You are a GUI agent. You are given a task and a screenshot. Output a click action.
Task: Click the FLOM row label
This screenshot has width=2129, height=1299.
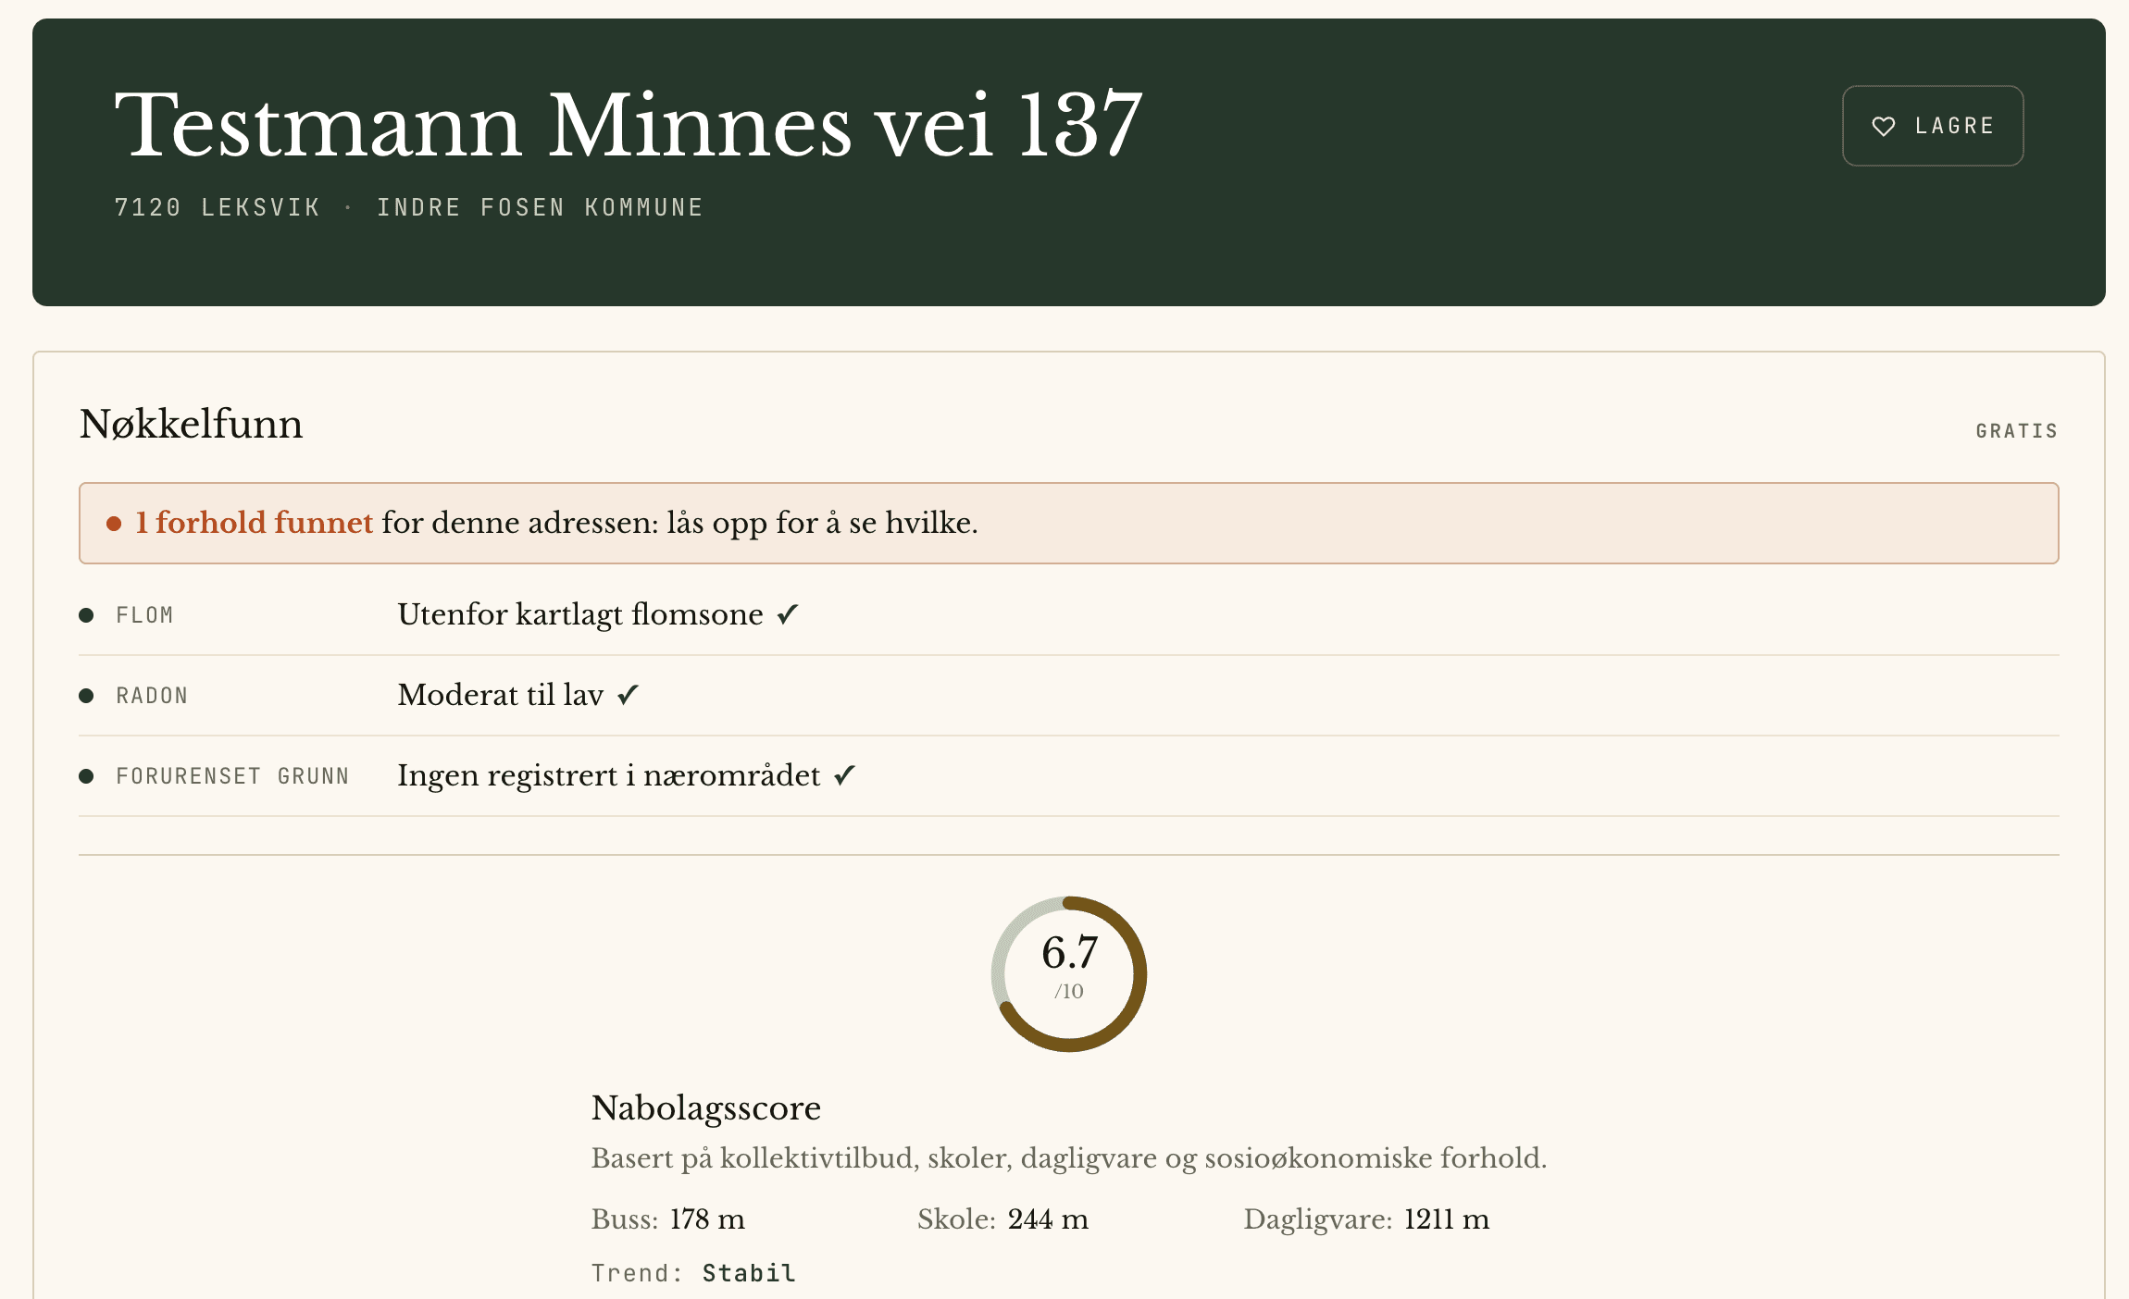coord(144,615)
